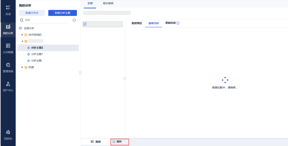Select the 我的分析 sidebar icon
Viewport: 288px width, 146px height.
[8, 29]
